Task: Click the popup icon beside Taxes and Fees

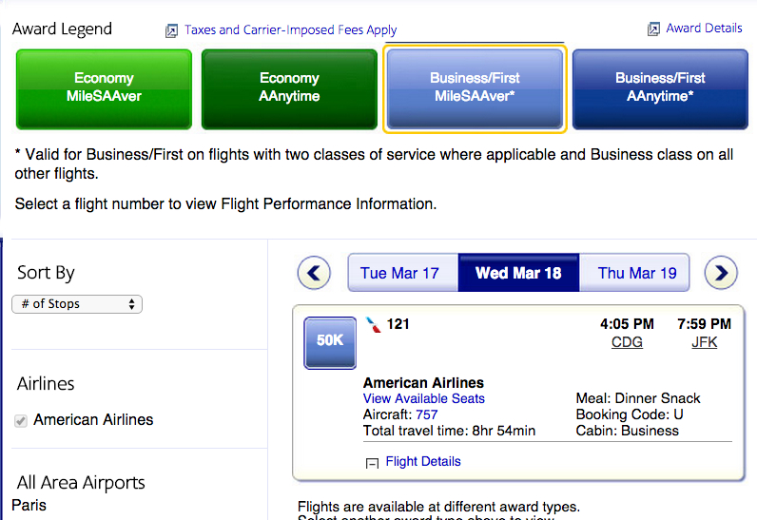Action: pos(171,30)
